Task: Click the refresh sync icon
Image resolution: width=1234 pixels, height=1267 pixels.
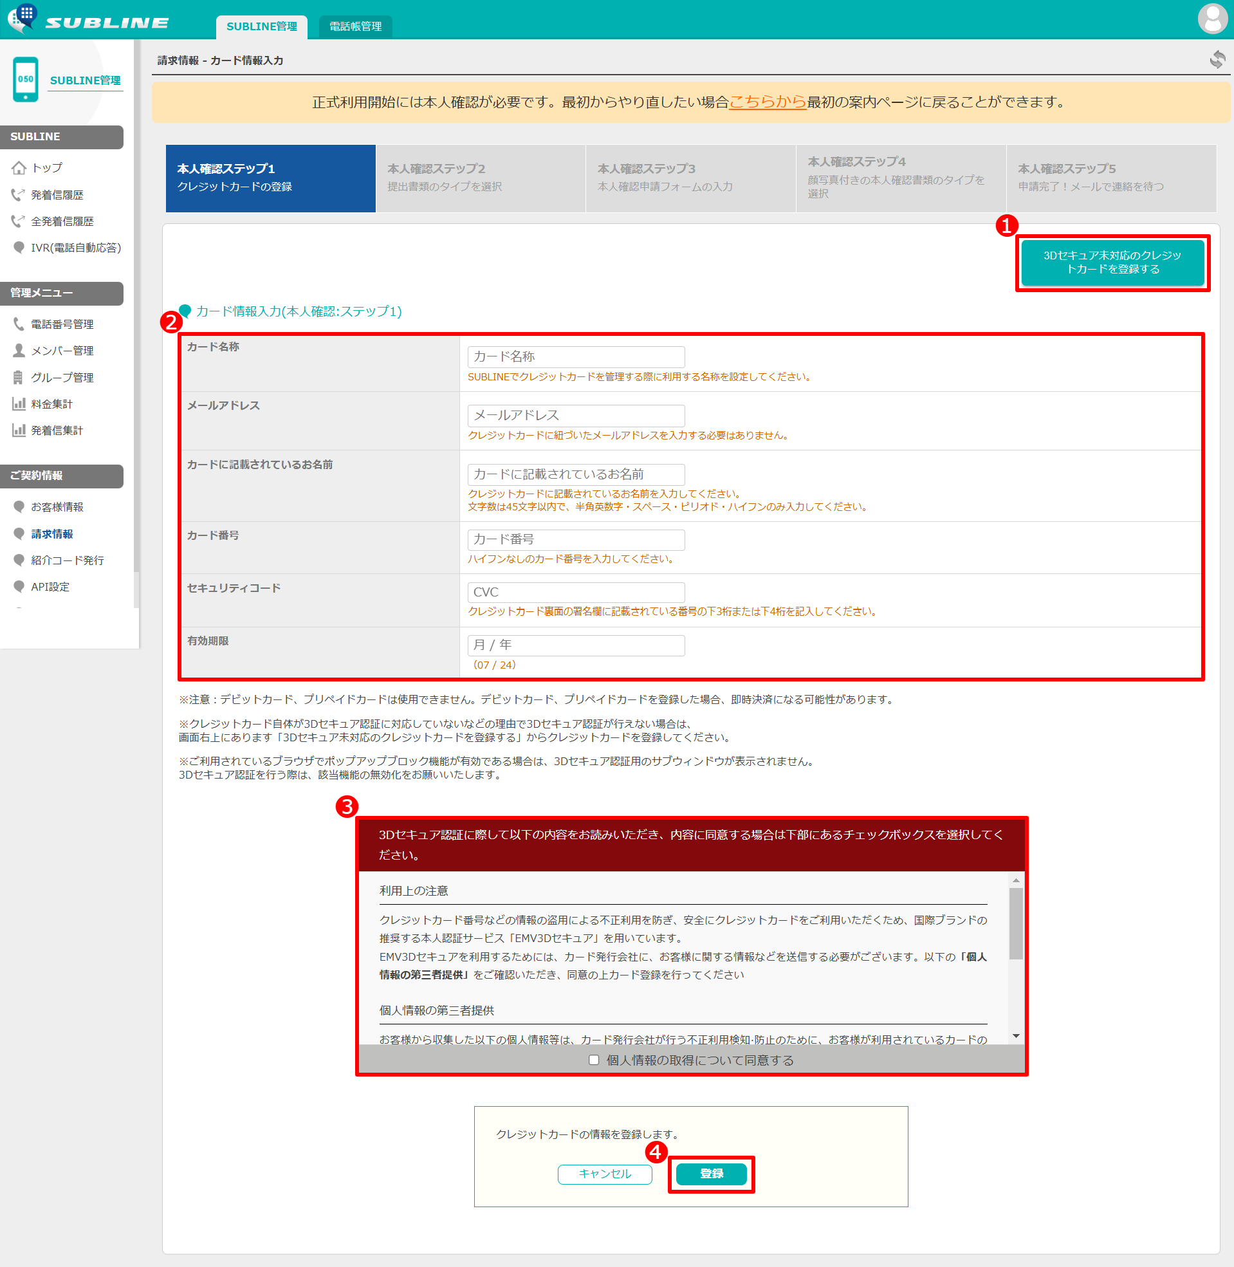Action: pos(1217,60)
